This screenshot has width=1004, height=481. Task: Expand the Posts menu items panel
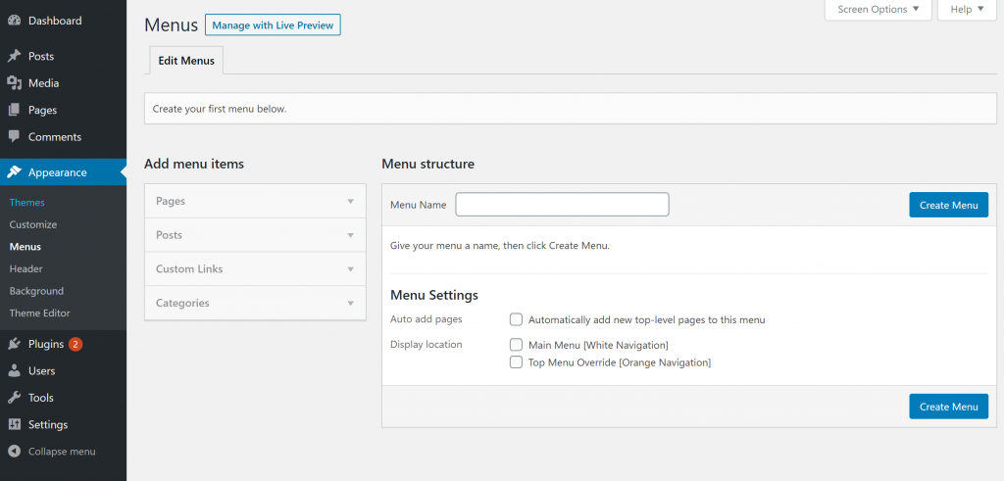click(x=256, y=235)
